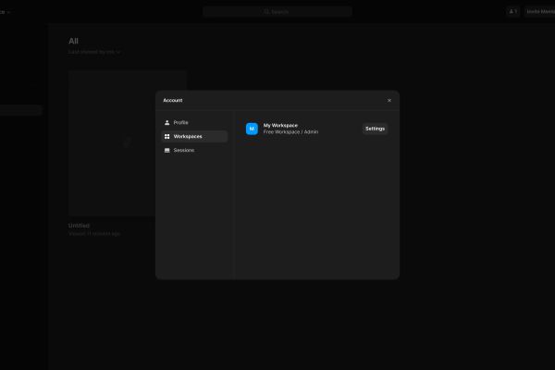Open the last viewed sort dropdown
Viewport: 555px width, 370px height.
click(94, 52)
